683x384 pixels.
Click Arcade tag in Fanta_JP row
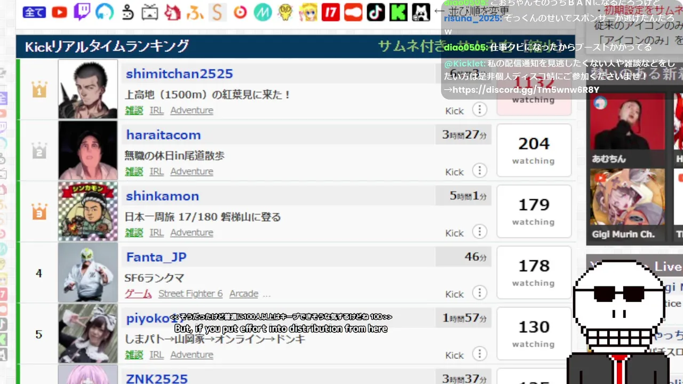[244, 293]
